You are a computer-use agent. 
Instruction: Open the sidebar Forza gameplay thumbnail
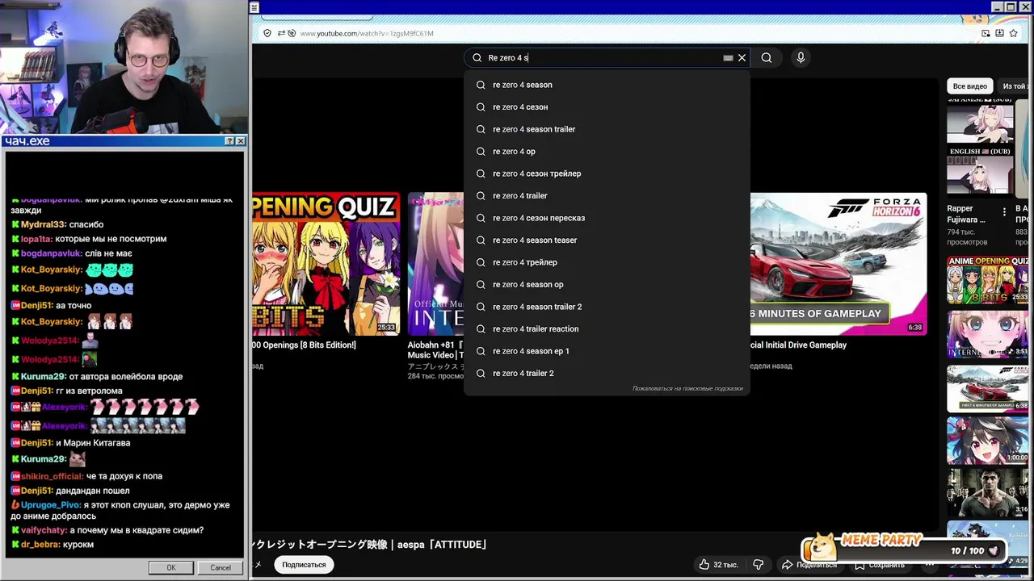pyautogui.click(x=987, y=388)
